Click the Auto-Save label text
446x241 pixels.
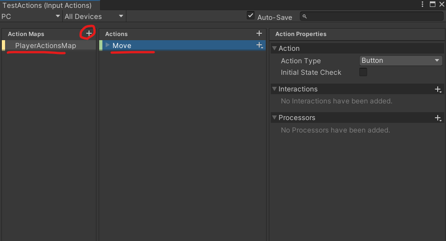(x=275, y=18)
